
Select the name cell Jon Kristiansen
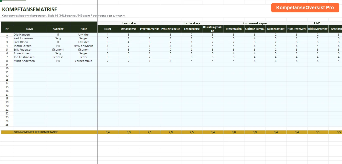point(30,57)
